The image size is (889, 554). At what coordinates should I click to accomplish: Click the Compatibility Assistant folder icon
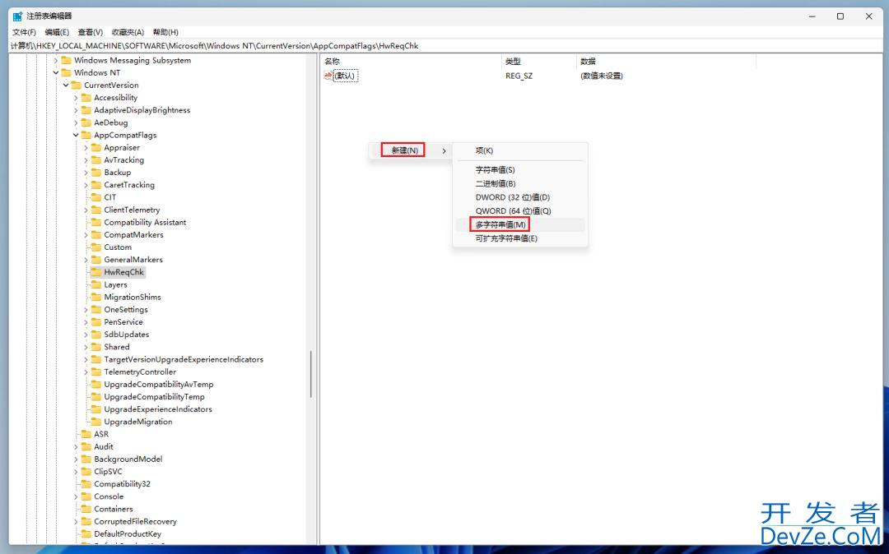[96, 223]
